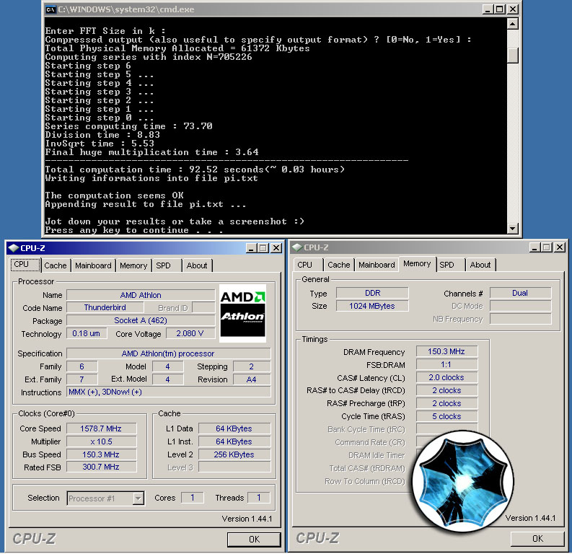The image size is (572, 554).
Task: Click Stepping value '2'
Action: click(251, 366)
